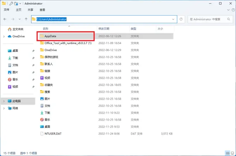Select the 下载 folder icon in file list
This screenshot has height=156, width=236.
(42, 113)
